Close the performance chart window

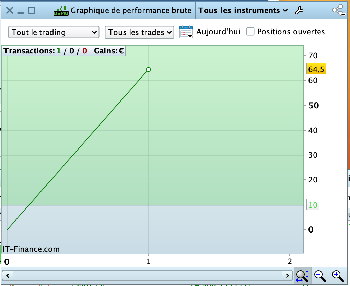tap(9, 10)
